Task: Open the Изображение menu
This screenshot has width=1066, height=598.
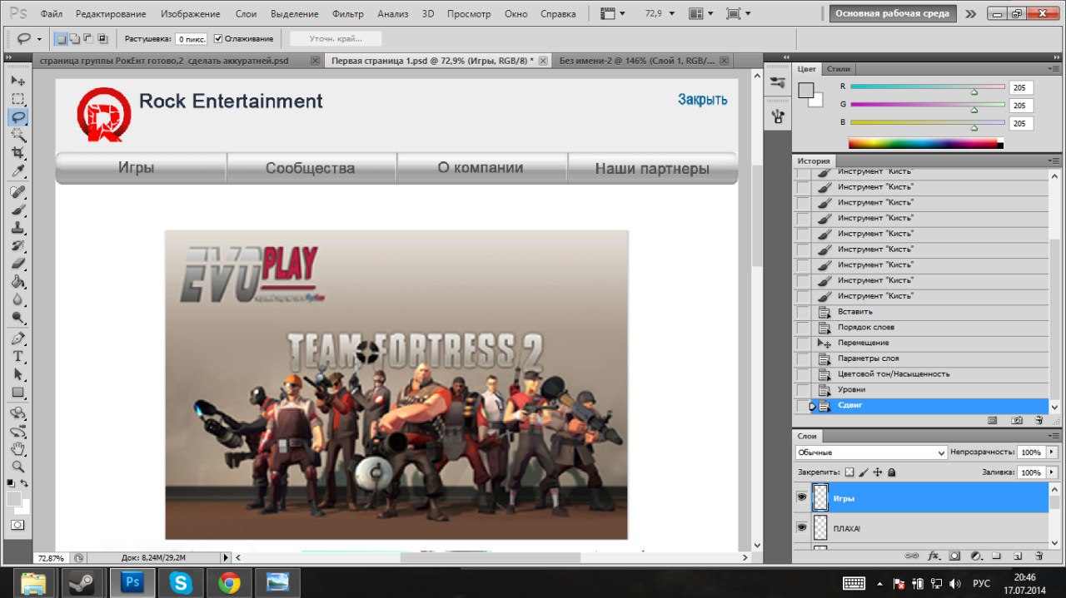Action: tap(191, 14)
